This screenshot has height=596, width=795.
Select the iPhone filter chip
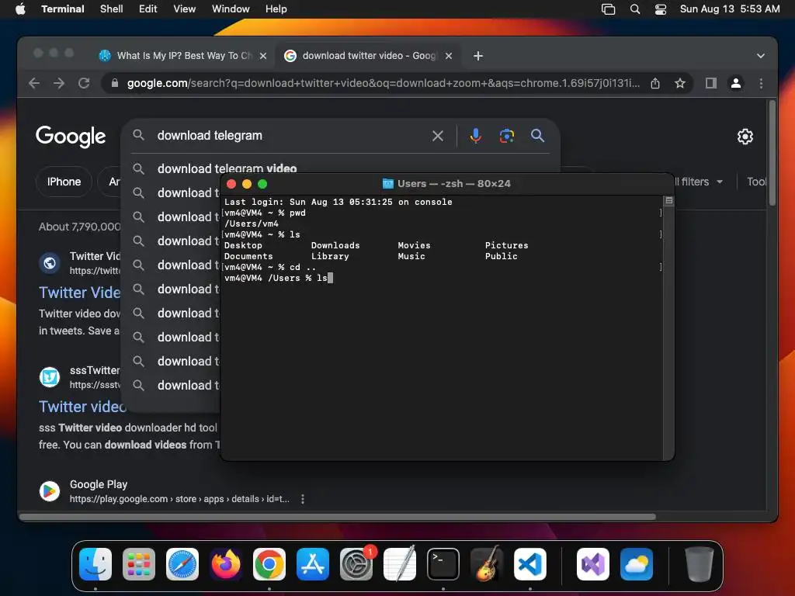pos(64,182)
